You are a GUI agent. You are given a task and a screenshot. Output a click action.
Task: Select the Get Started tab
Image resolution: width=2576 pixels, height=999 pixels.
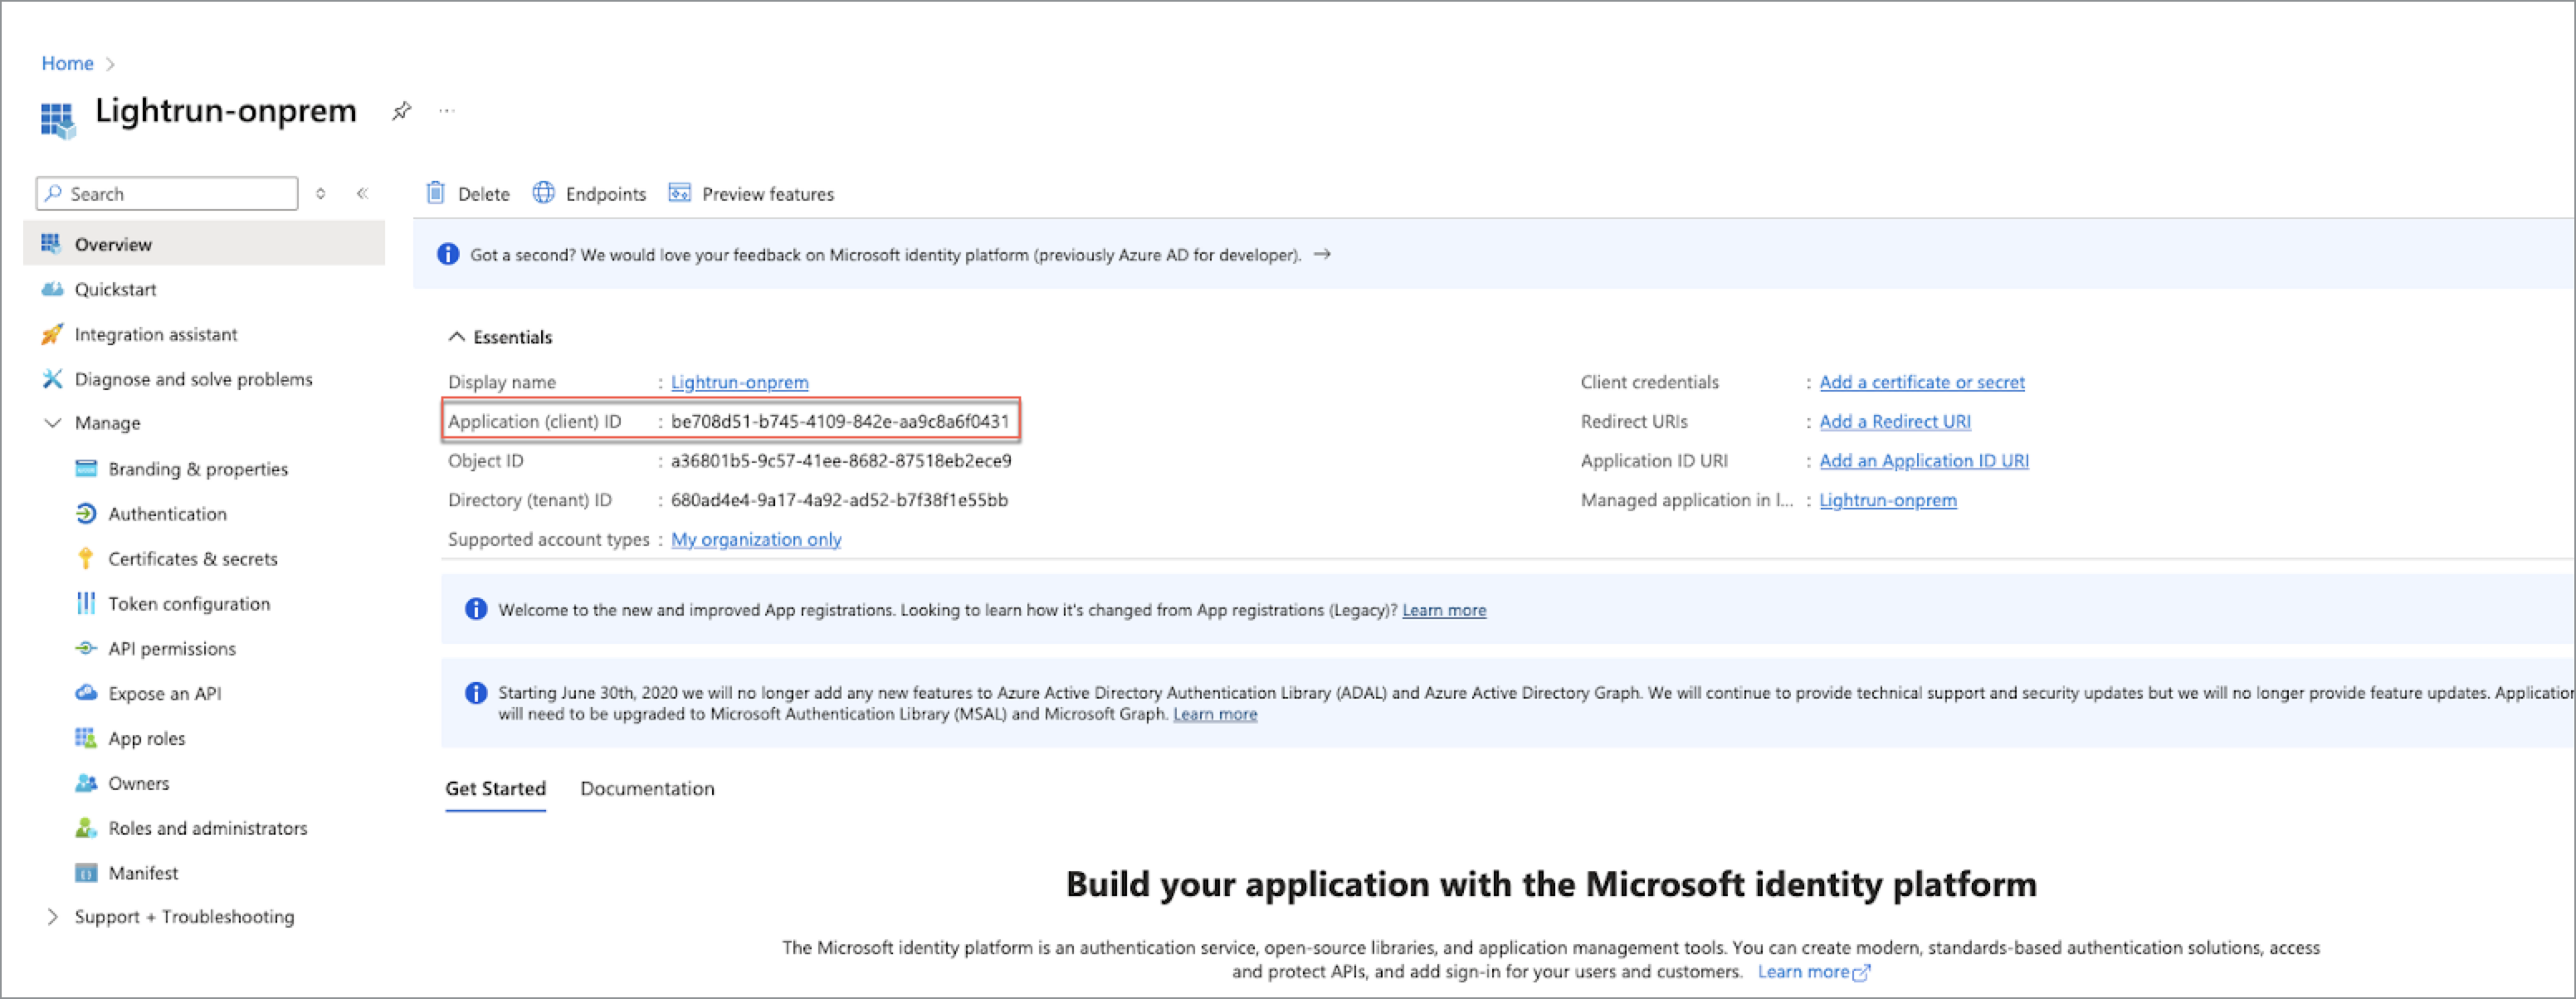(x=495, y=788)
